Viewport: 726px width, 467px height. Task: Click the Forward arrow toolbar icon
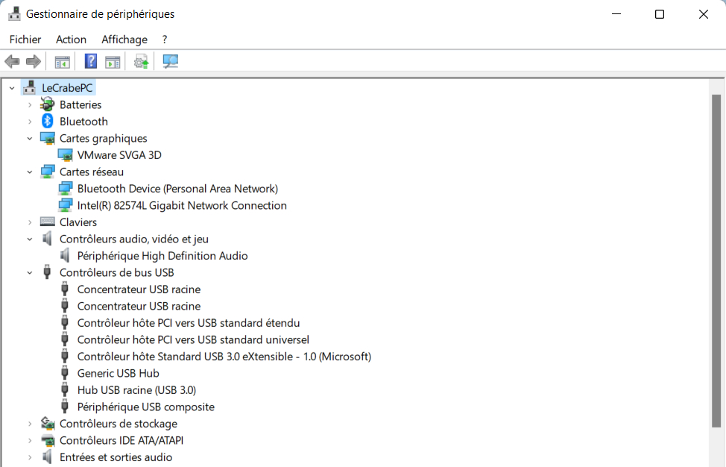pyautogui.click(x=34, y=61)
